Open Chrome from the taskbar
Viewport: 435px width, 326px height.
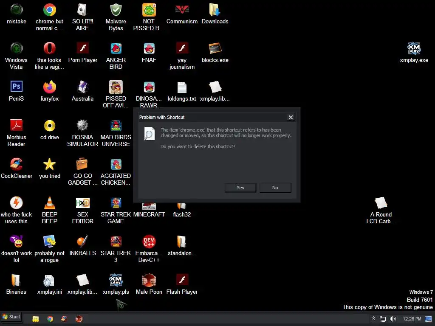[50, 319]
